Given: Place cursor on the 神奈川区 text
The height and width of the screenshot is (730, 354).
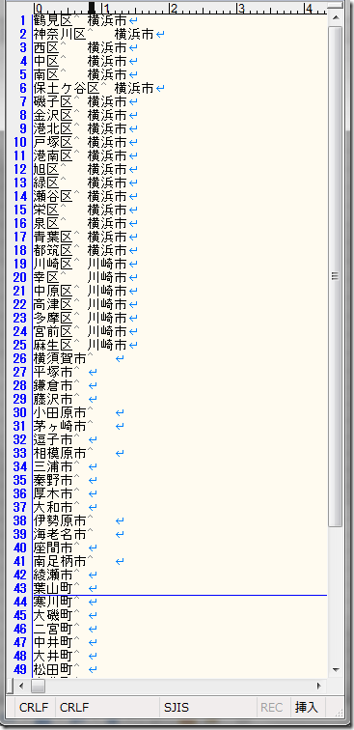Looking at the screenshot, I should click(x=60, y=34).
